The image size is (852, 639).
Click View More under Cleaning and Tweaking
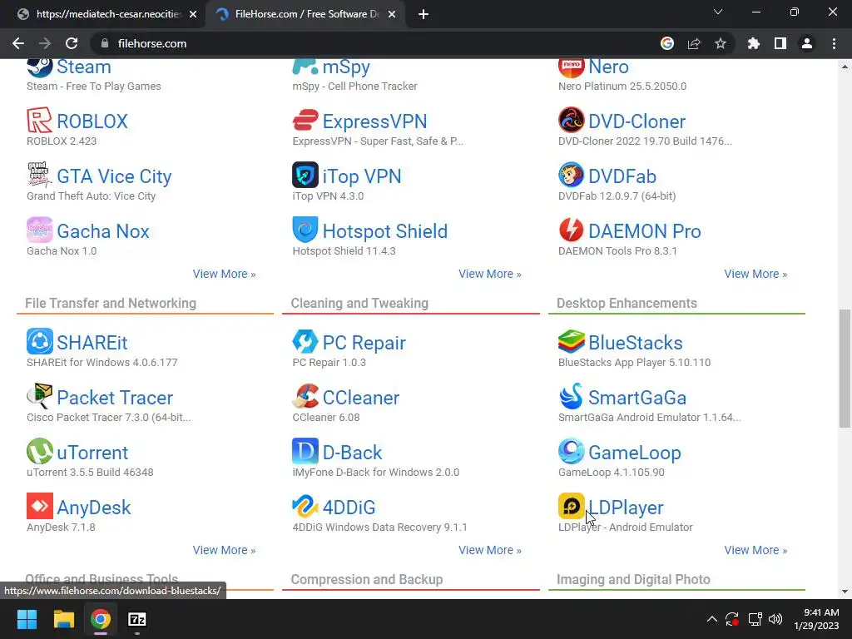(x=489, y=550)
